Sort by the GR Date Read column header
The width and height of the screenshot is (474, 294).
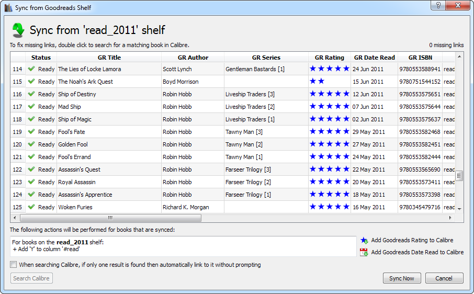[374, 58]
